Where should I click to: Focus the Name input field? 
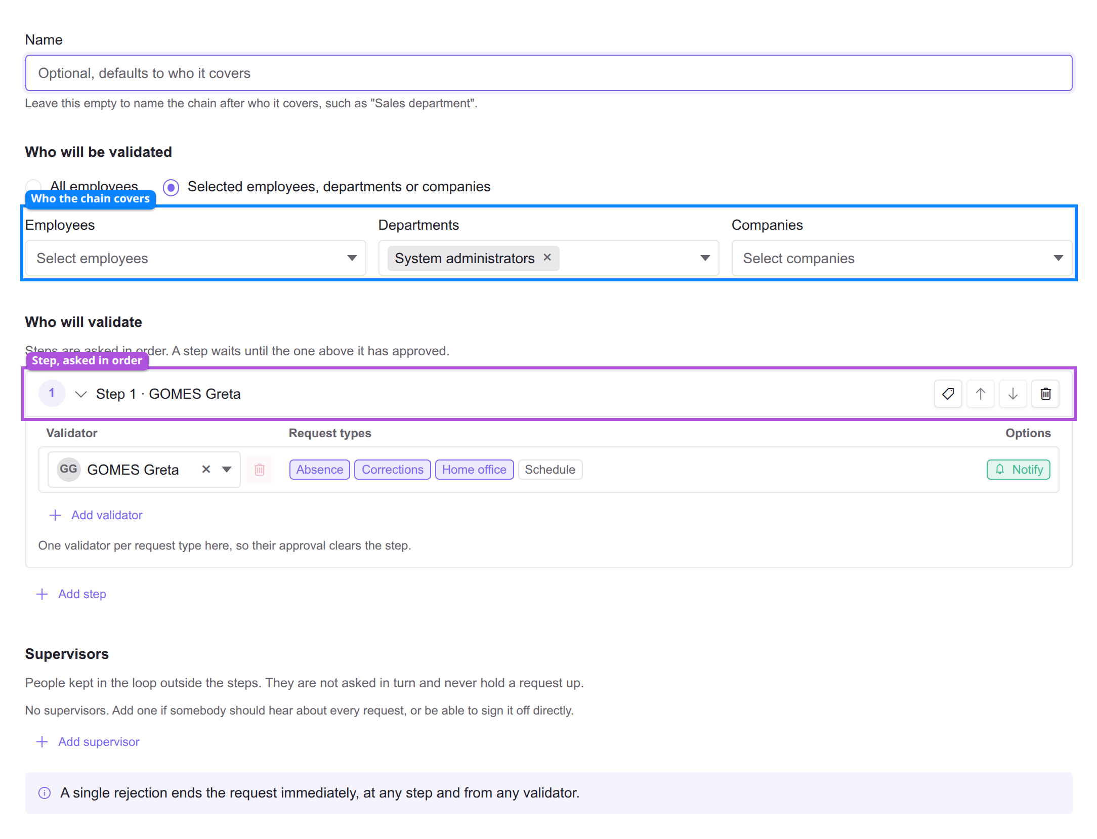548,73
